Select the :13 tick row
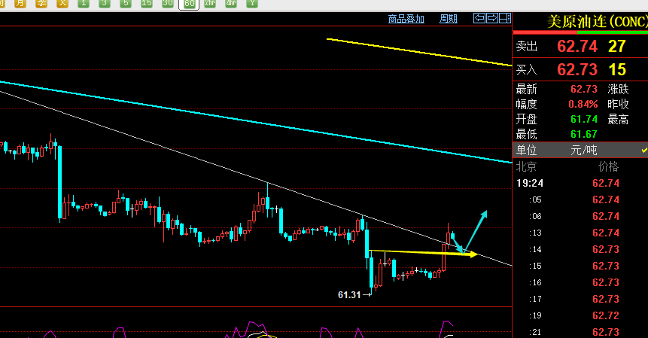The width and height of the screenshot is (648, 338). [x=580, y=233]
